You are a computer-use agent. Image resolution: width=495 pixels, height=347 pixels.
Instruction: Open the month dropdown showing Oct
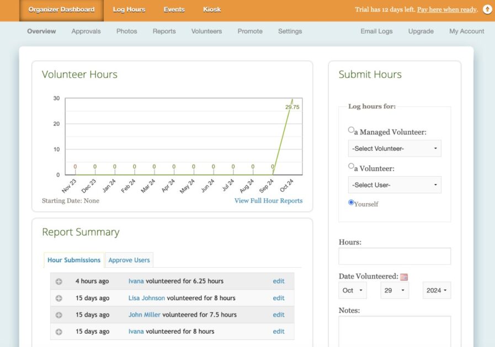(353, 290)
